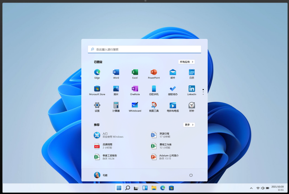This screenshot has width=289, height=194.
Task: Click the Start button on the taskbar
Action: coord(119,188)
